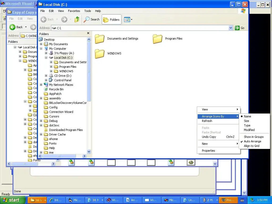Open the Tools menu
The height and width of the screenshot is (204, 272).
(88, 11)
